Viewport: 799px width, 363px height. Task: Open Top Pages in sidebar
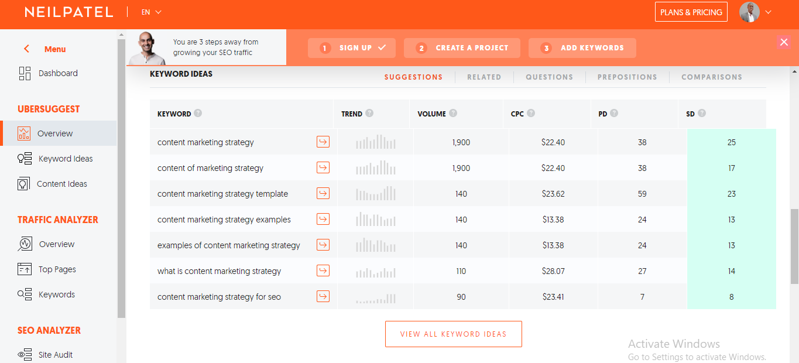tap(58, 269)
